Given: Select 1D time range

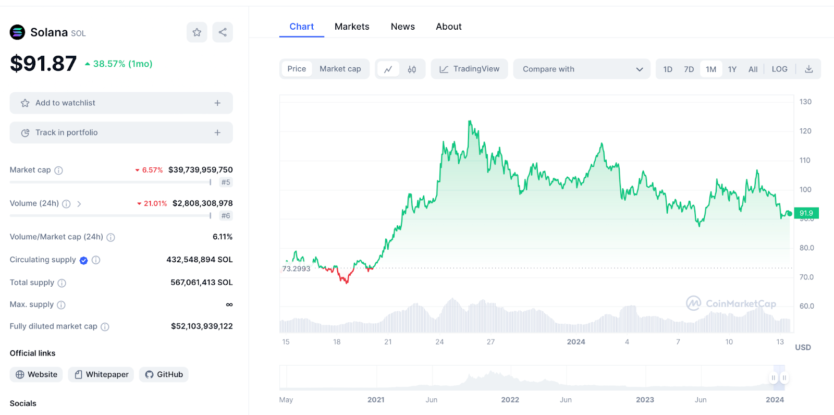Looking at the screenshot, I should [x=668, y=69].
